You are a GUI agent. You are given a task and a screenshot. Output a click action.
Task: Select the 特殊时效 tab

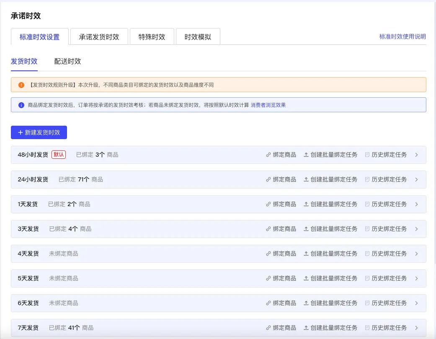pyautogui.click(x=152, y=36)
